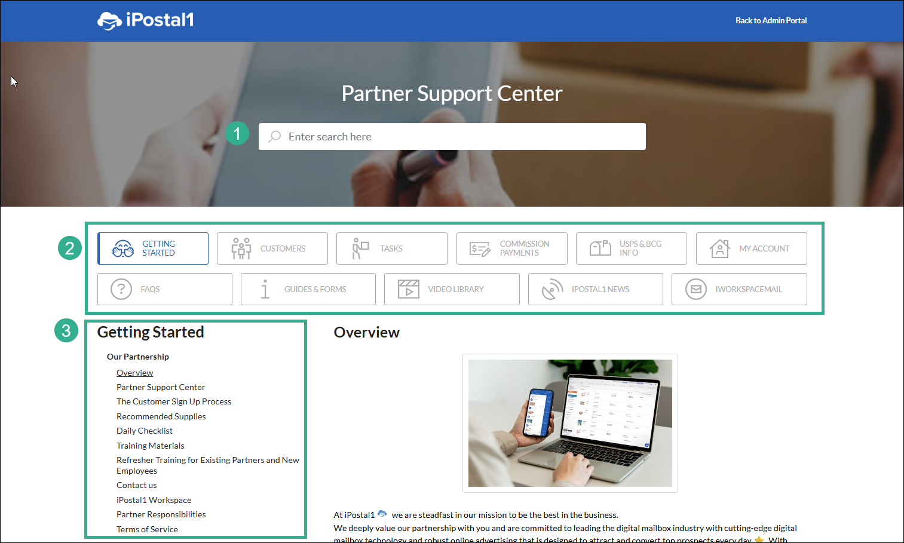Open the Contact us link

click(137, 485)
